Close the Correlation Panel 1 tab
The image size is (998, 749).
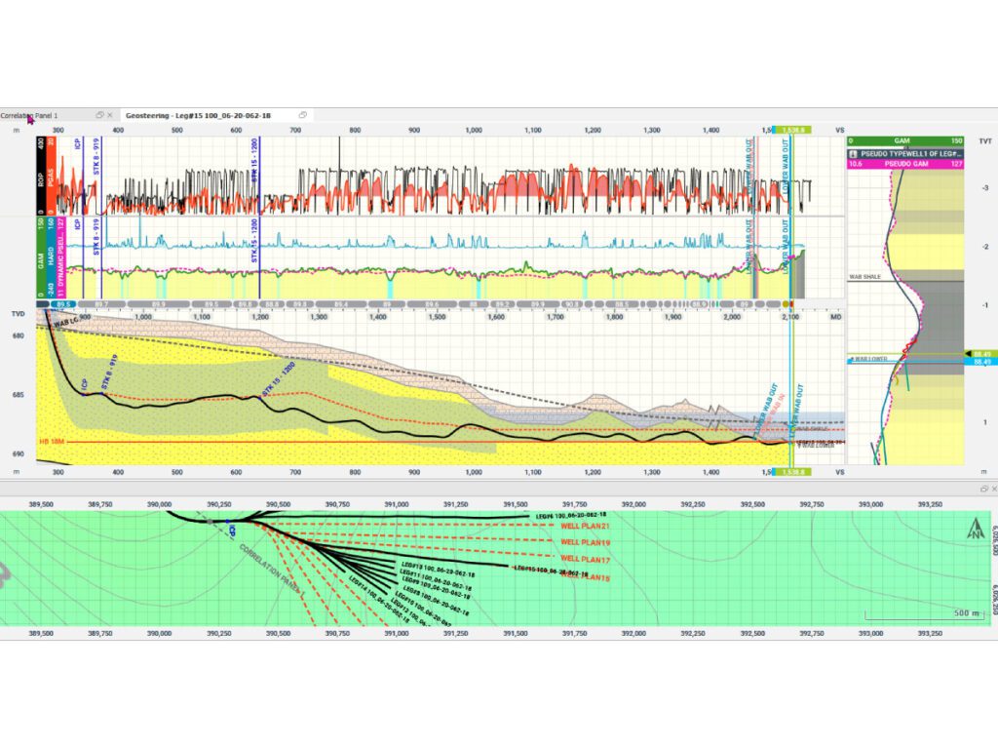tap(109, 115)
